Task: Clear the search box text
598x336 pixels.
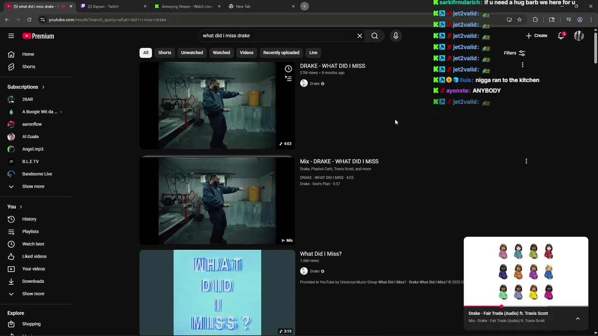Action: click(360, 36)
